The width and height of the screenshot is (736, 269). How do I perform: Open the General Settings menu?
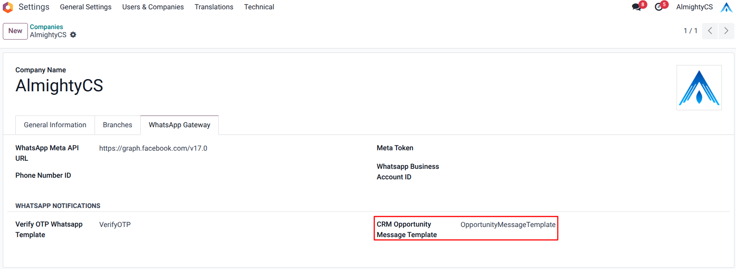pos(86,7)
